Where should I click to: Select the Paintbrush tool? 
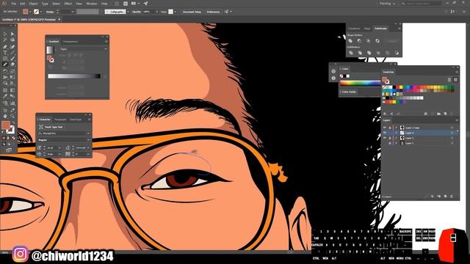click(12, 59)
